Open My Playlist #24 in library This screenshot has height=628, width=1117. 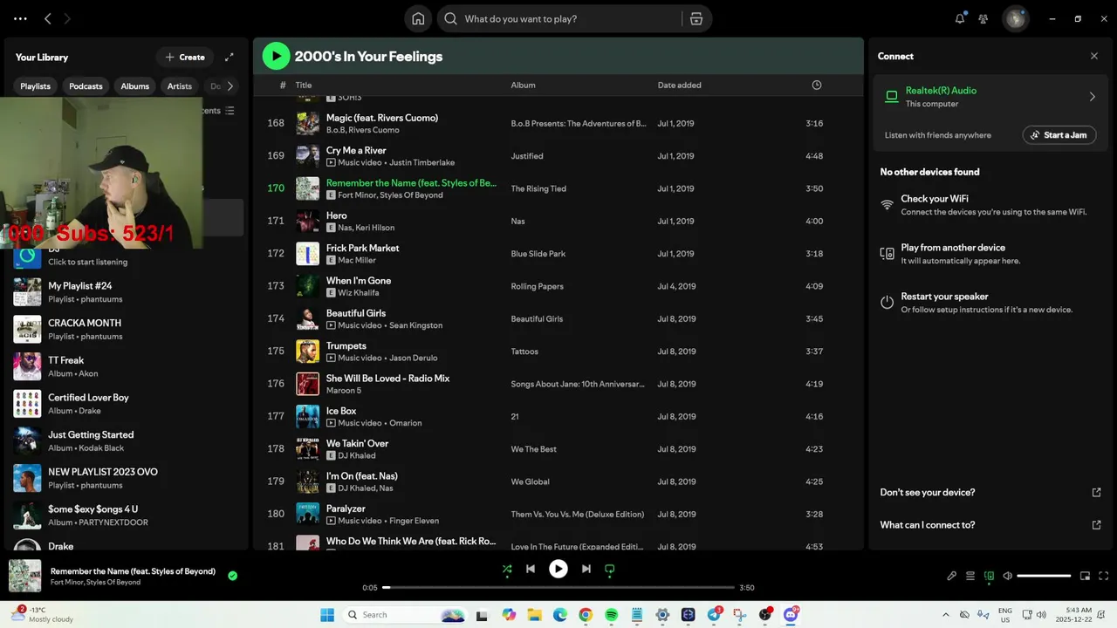[x=127, y=292]
